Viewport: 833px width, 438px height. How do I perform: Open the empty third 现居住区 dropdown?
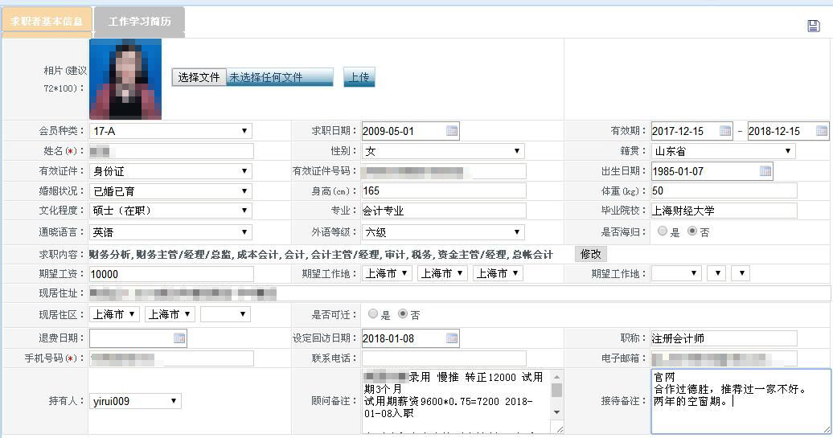click(x=225, y=314)
